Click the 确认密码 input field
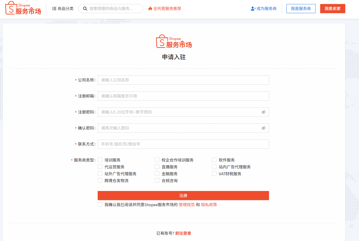This screenshot has height=241, width=359. click(x=183, y=128)
